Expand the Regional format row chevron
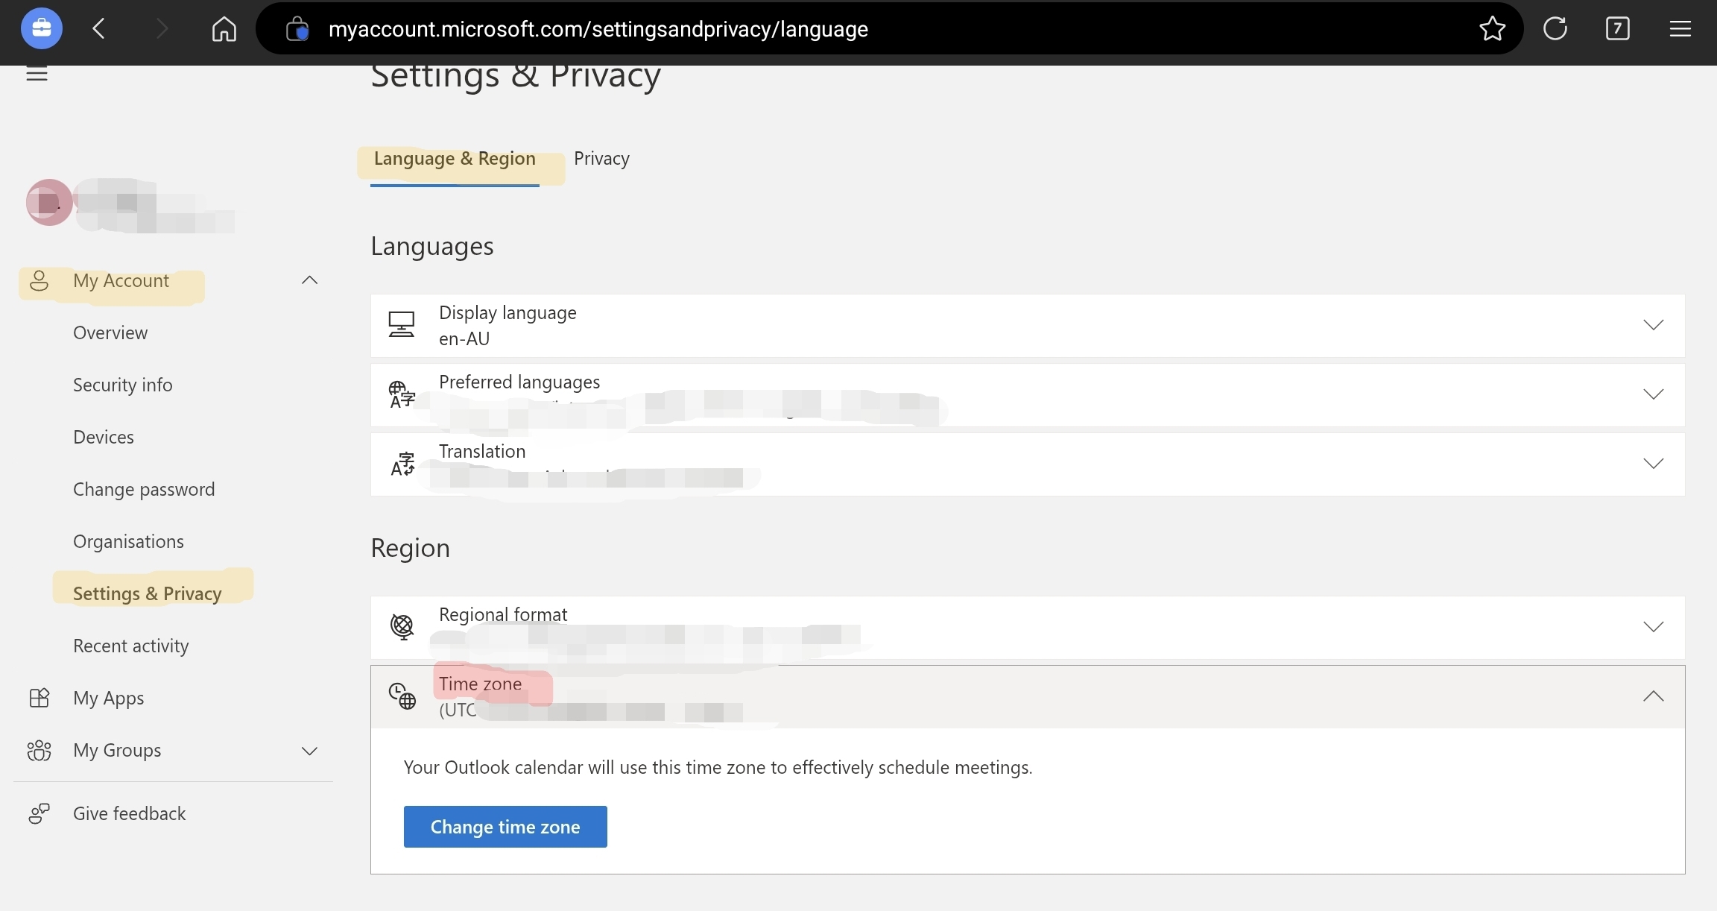Screen dimensions: 1717x911 1654,627
